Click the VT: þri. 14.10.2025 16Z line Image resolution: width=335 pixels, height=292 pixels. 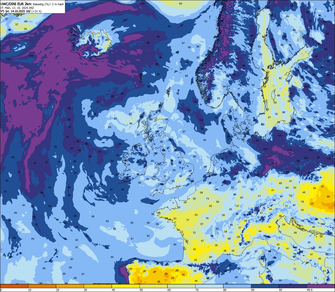point(21,11)
